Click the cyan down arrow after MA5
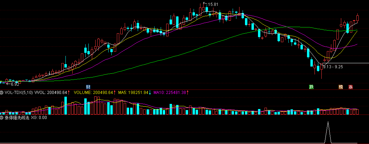 click(x=150, y=93)
